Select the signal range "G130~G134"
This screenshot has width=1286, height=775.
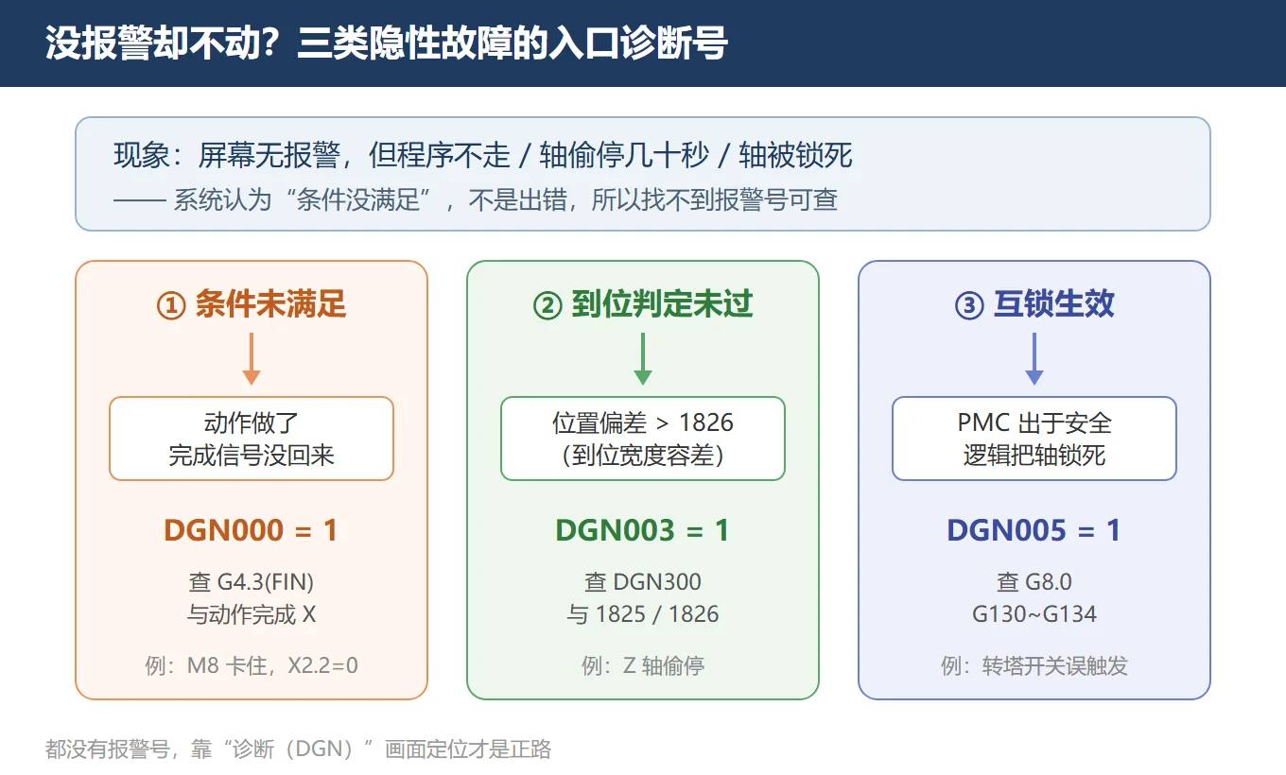tap(1034, 614)
